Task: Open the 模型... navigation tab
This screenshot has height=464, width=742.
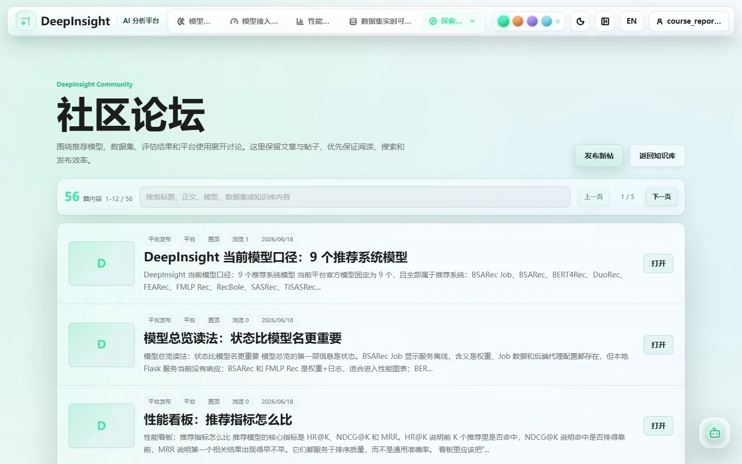Action: click(x=194, y=21)
